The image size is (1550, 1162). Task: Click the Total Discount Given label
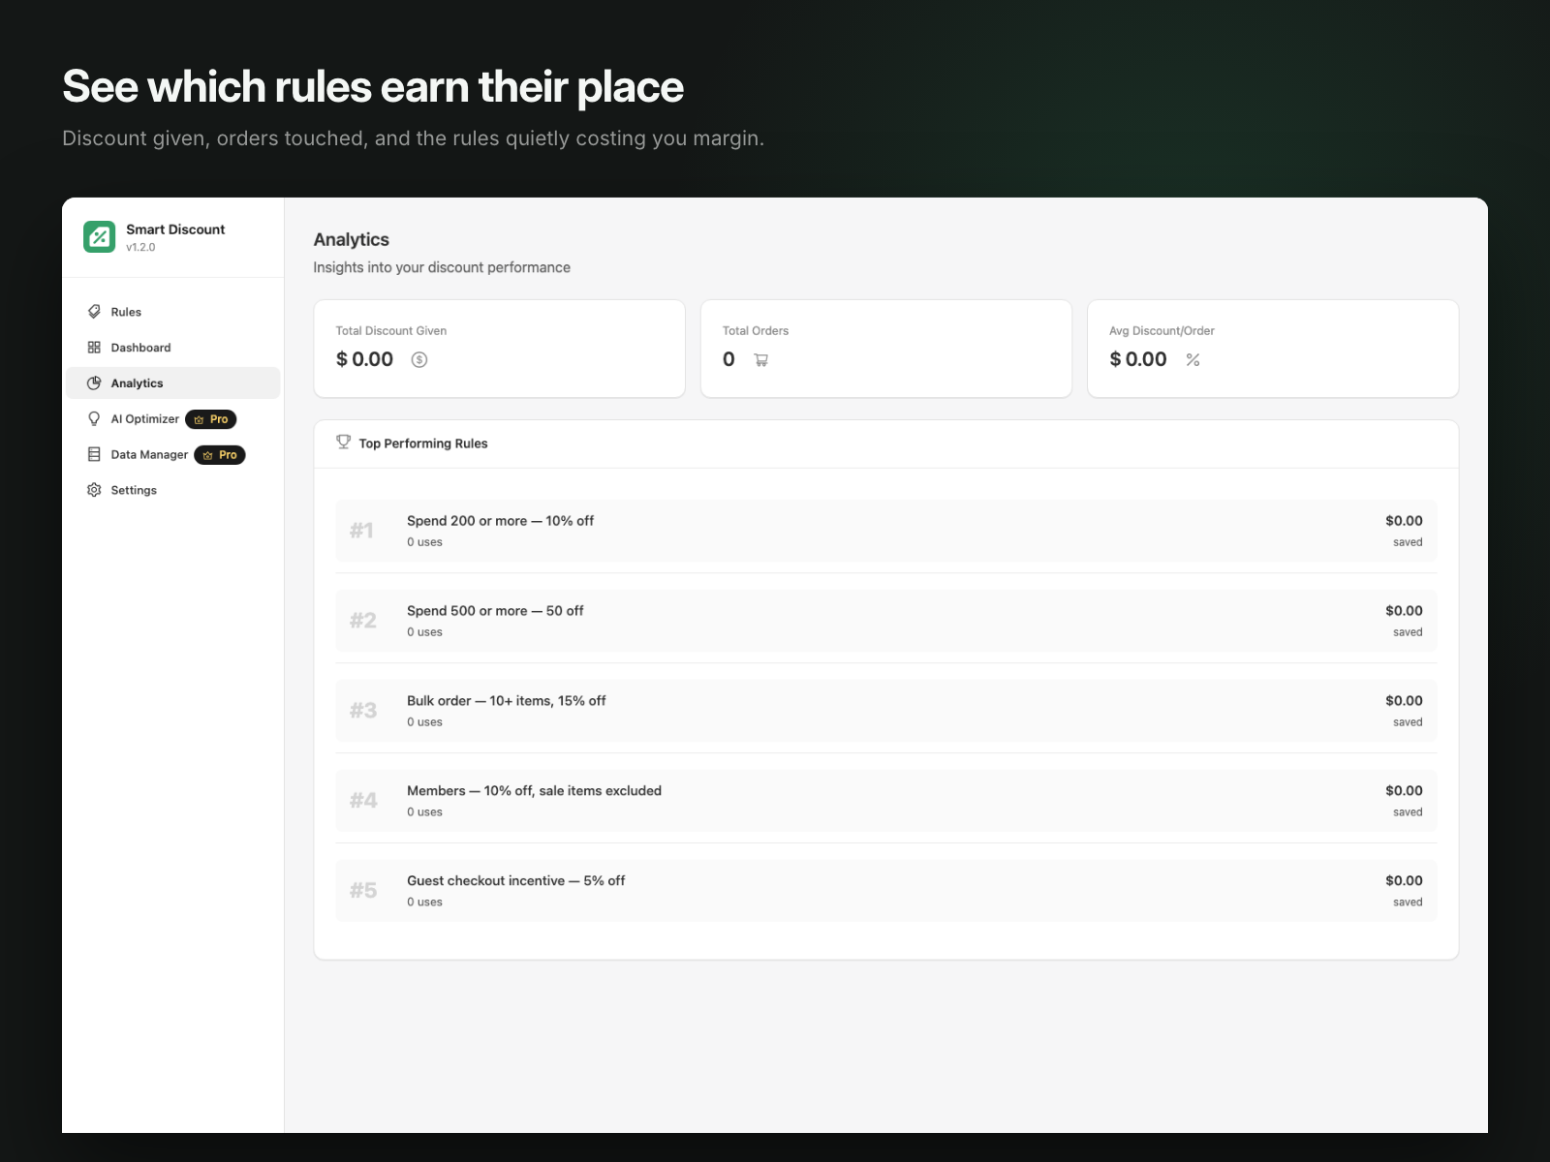391,331
